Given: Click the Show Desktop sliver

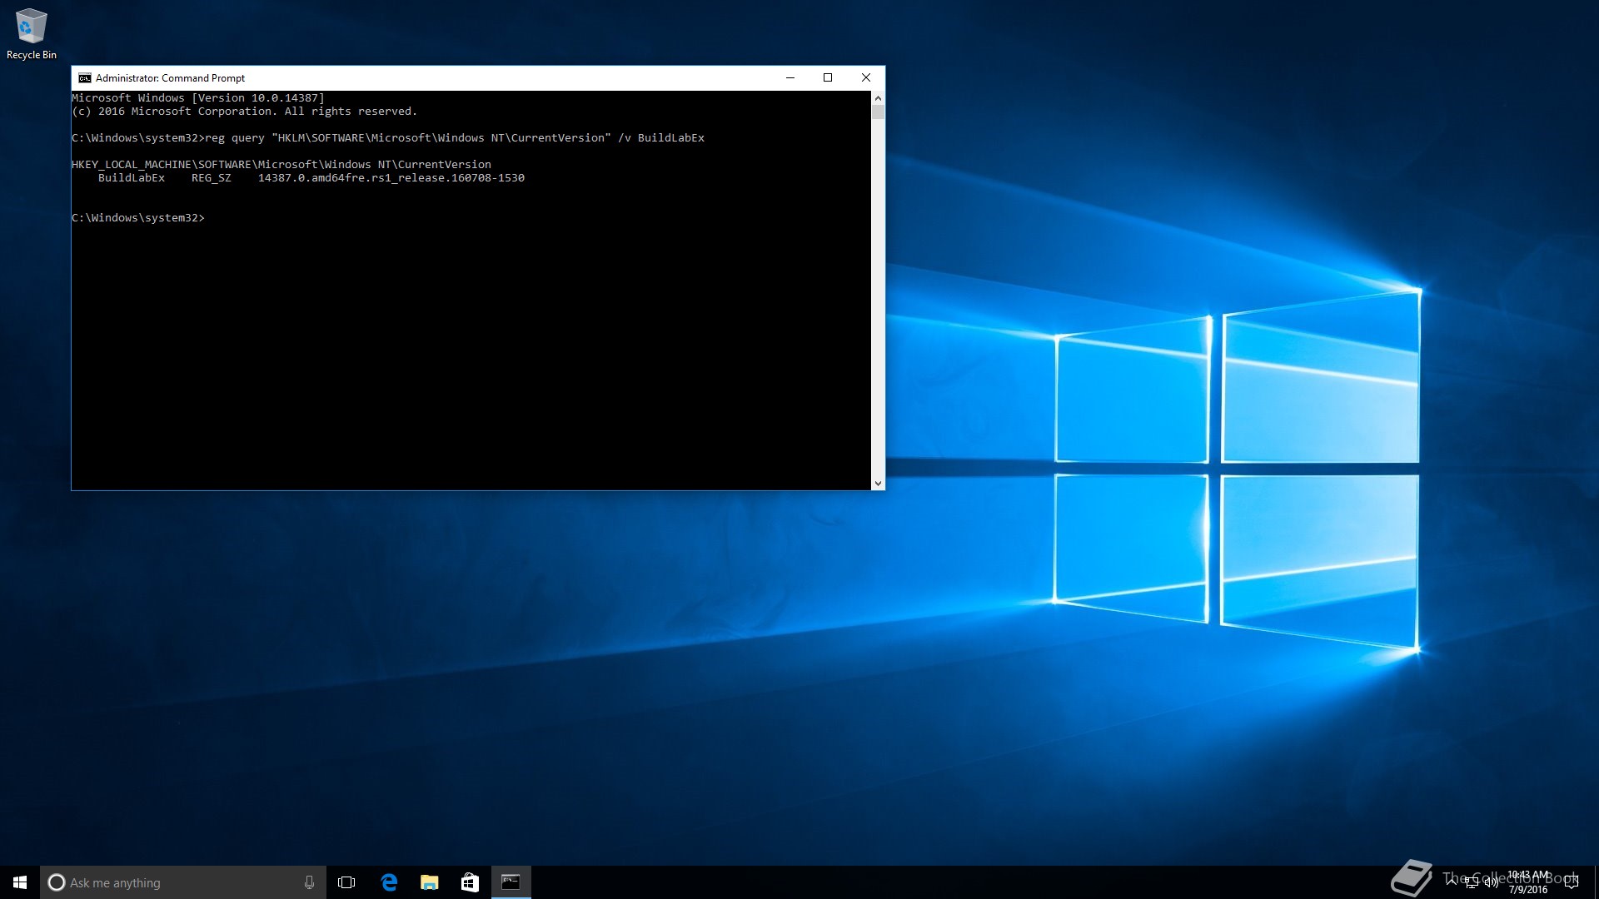Looking at the screenshot, I should 1596,882.
